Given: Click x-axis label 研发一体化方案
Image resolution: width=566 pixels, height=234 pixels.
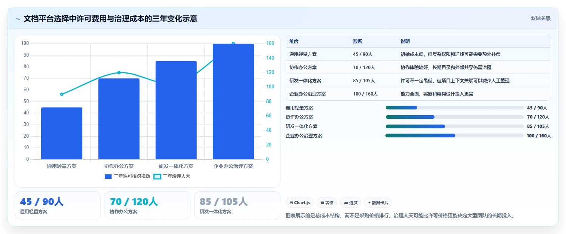Looking at the screenshot, I should 176,166.
